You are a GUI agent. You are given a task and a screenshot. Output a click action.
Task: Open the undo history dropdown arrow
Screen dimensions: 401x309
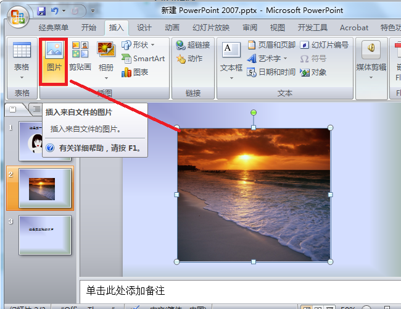[x=64, y=11]
